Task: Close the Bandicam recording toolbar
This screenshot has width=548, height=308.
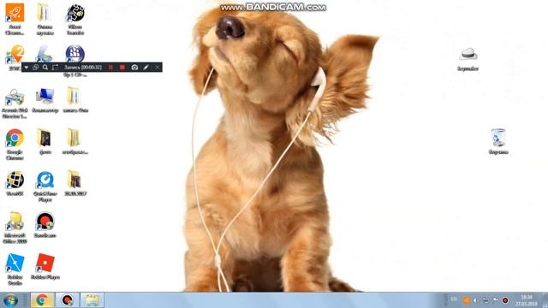Action: [158, 68]
